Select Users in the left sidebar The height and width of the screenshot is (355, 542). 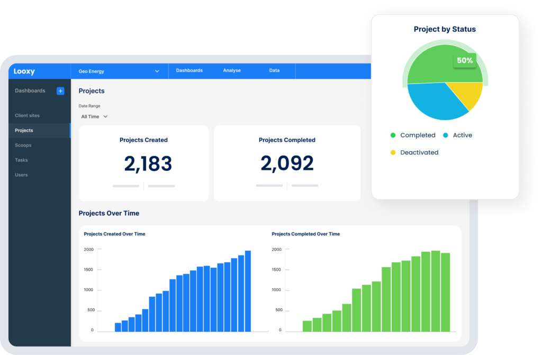pyautogui.click(x=21, y=175)
